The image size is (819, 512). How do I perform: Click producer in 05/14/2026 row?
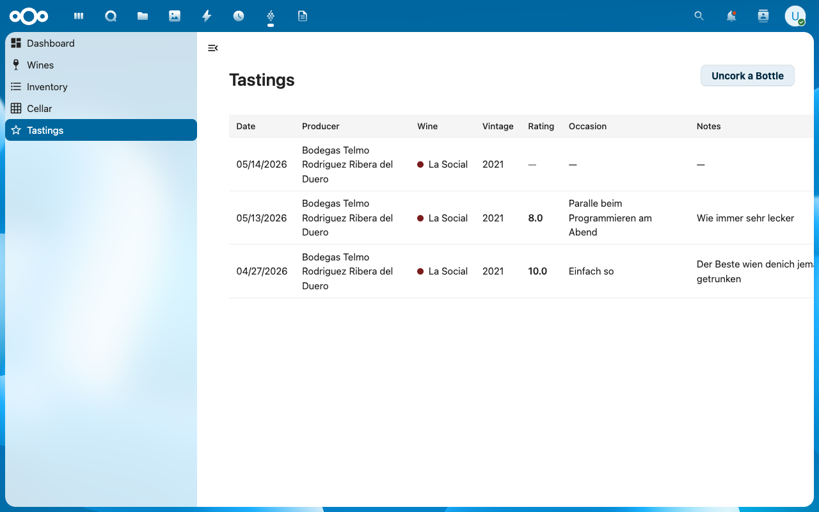(x=347, y=164)
